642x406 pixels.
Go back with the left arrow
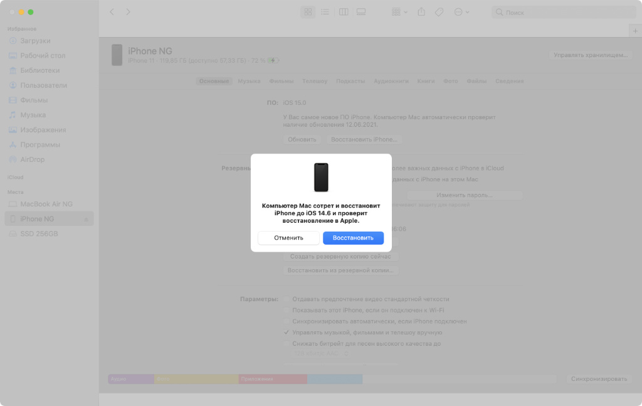[x=112, y=12]
